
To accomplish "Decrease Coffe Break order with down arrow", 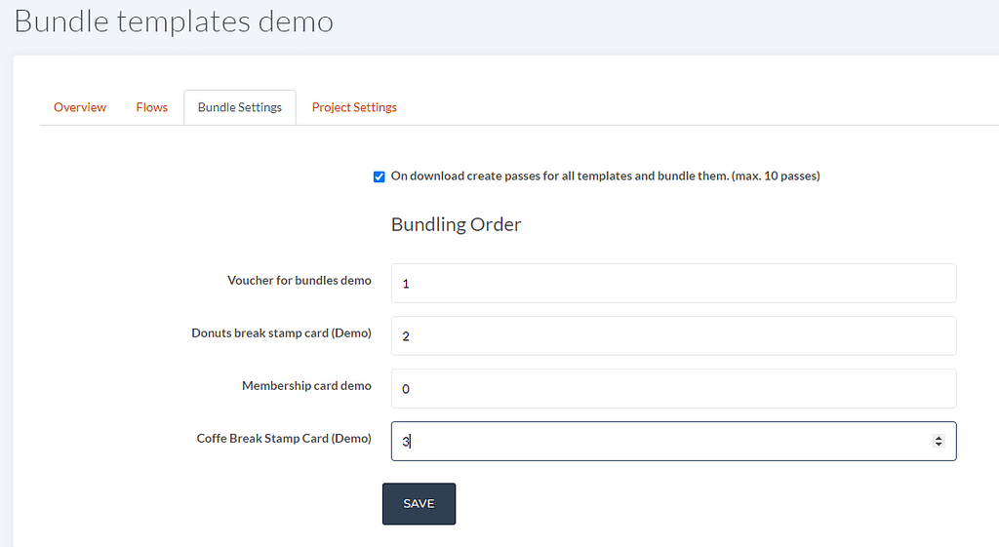I will pyautogui.click(x=939, y=444).
